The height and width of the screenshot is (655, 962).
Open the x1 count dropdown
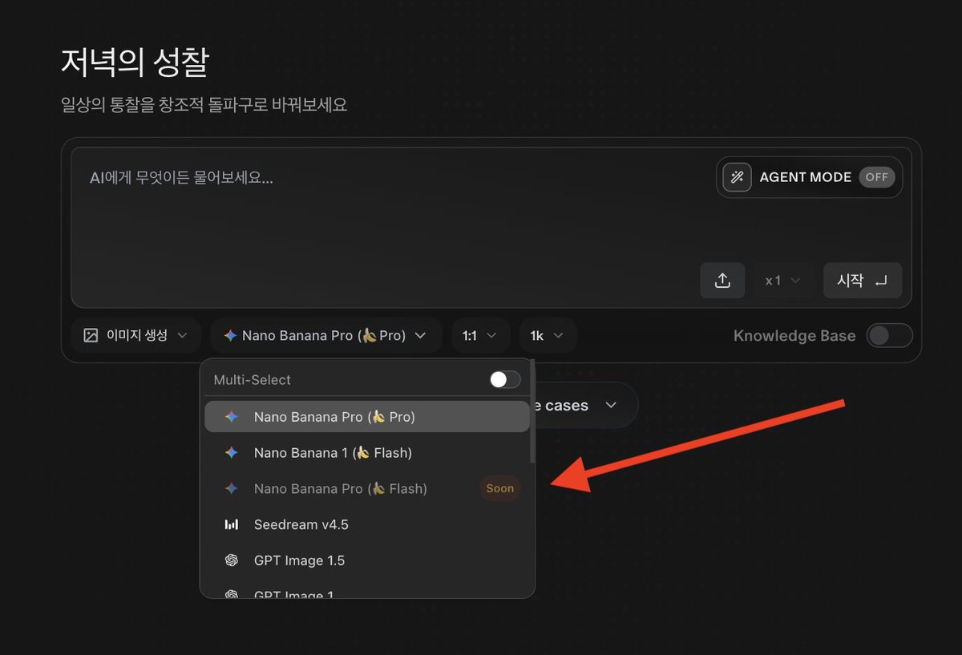[x=783, y=281]
